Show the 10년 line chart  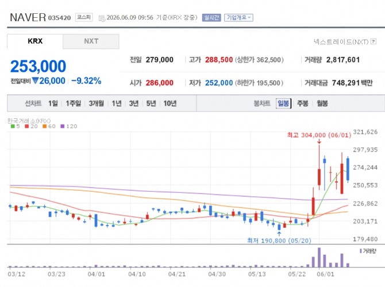coord(170,103)
